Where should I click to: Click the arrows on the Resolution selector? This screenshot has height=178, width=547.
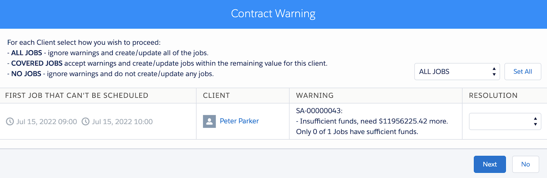click(535, 121)
